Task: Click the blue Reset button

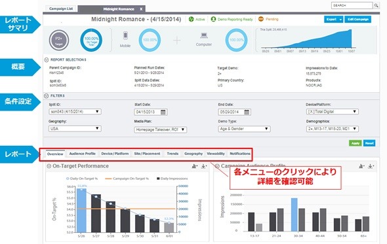Action: click(x=369, y=143)
